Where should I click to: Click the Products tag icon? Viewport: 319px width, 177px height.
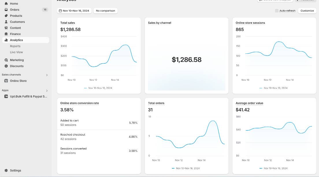[x=6, y=16]
